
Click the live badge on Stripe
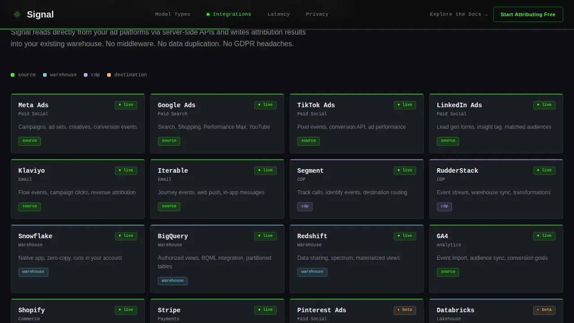pyautogui.click(x=265, y=310)
